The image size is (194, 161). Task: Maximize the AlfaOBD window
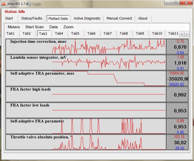[176, 3]
